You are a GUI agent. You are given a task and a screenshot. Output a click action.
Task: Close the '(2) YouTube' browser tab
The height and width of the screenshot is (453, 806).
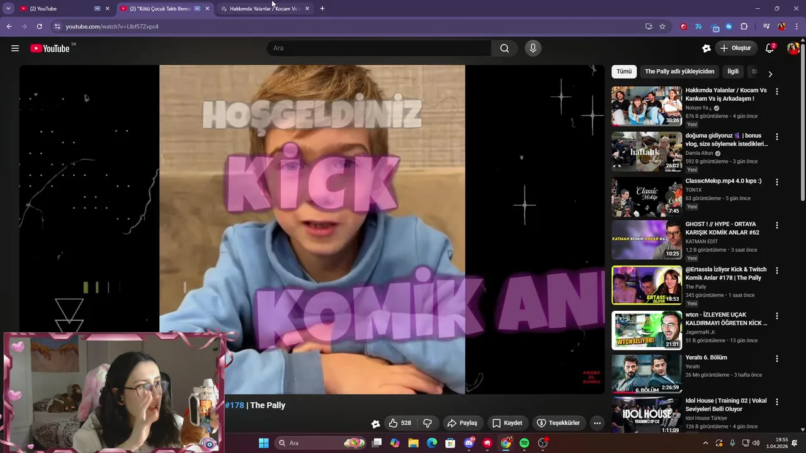[107, 9]
